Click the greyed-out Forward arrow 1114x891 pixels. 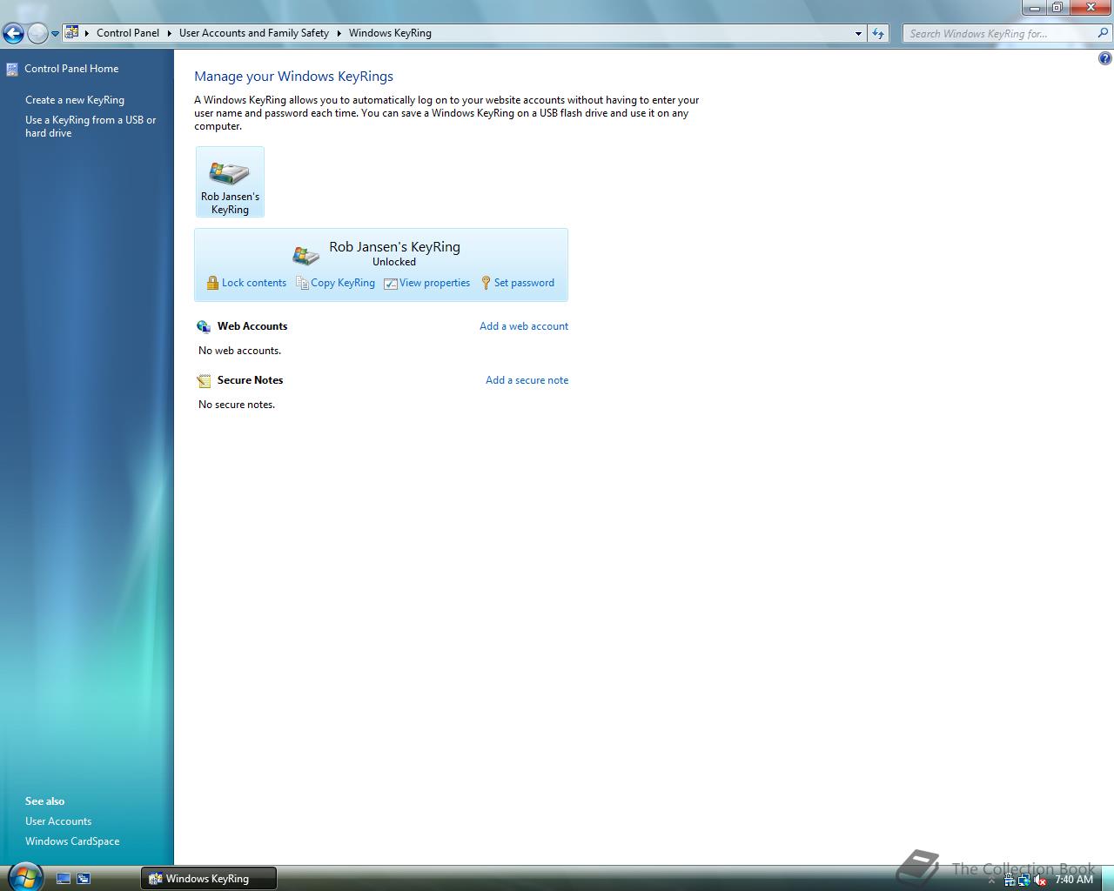click(37, 34)
